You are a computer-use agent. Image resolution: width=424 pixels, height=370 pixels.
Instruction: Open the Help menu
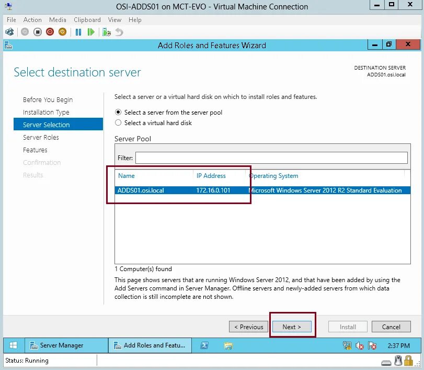[x=135, y=20]
